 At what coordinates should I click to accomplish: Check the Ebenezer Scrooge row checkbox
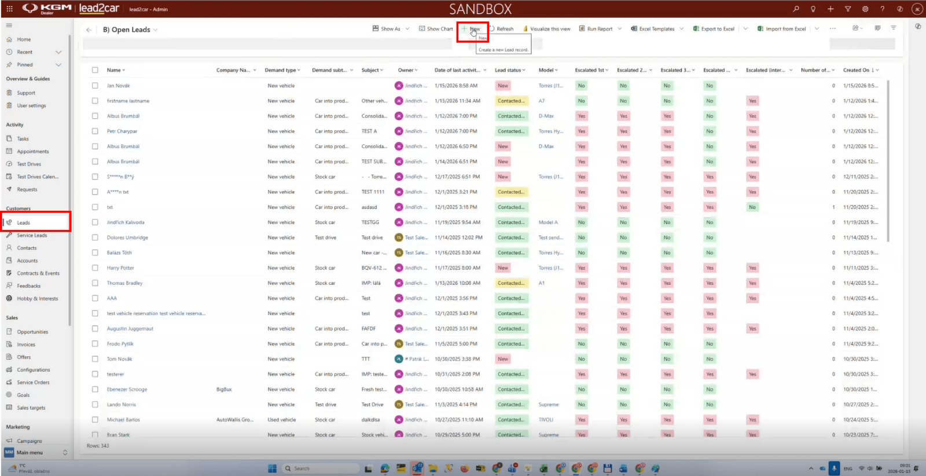pos(95,390)
